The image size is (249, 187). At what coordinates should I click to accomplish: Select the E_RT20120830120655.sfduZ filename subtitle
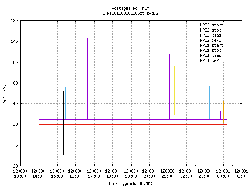click(130, 13)
